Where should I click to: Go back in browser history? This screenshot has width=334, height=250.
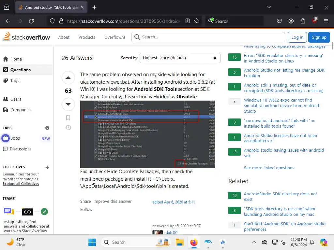tap(8, 21)
